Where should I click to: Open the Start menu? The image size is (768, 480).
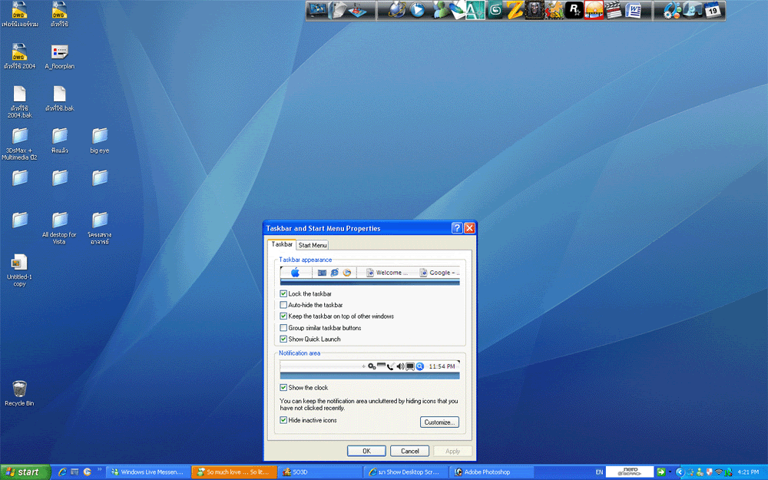[25, 472]
